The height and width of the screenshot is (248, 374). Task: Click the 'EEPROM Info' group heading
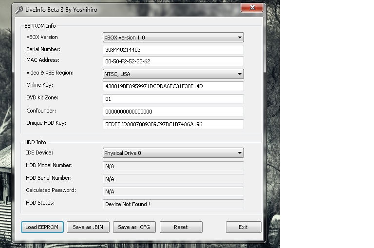(40, 26)
